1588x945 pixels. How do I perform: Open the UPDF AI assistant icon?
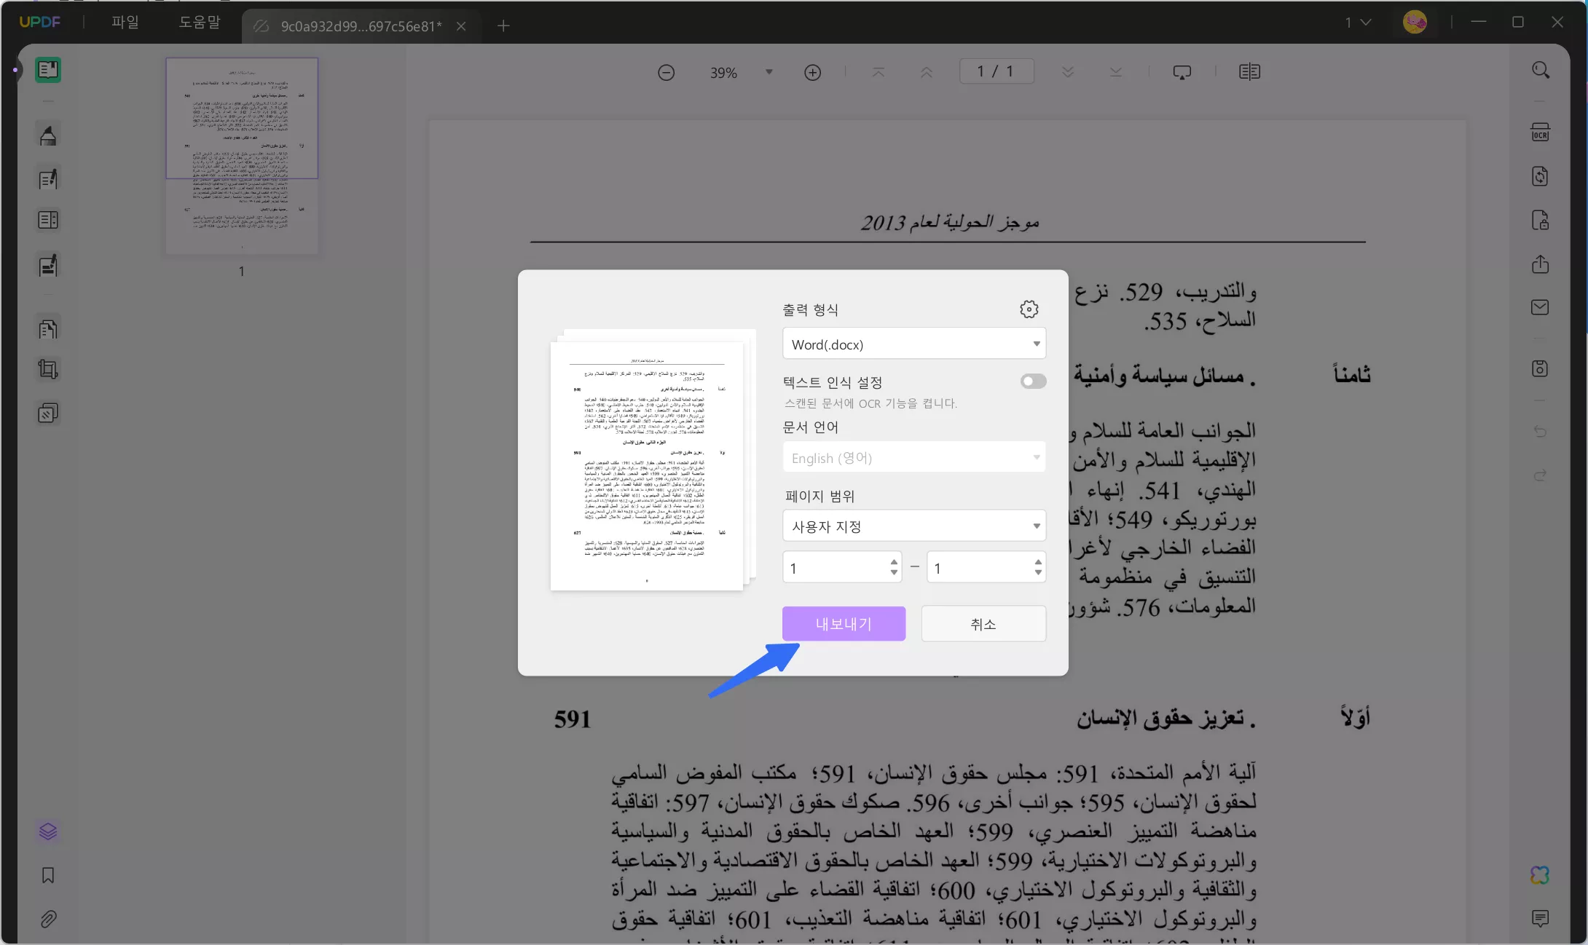(1540, 874)
